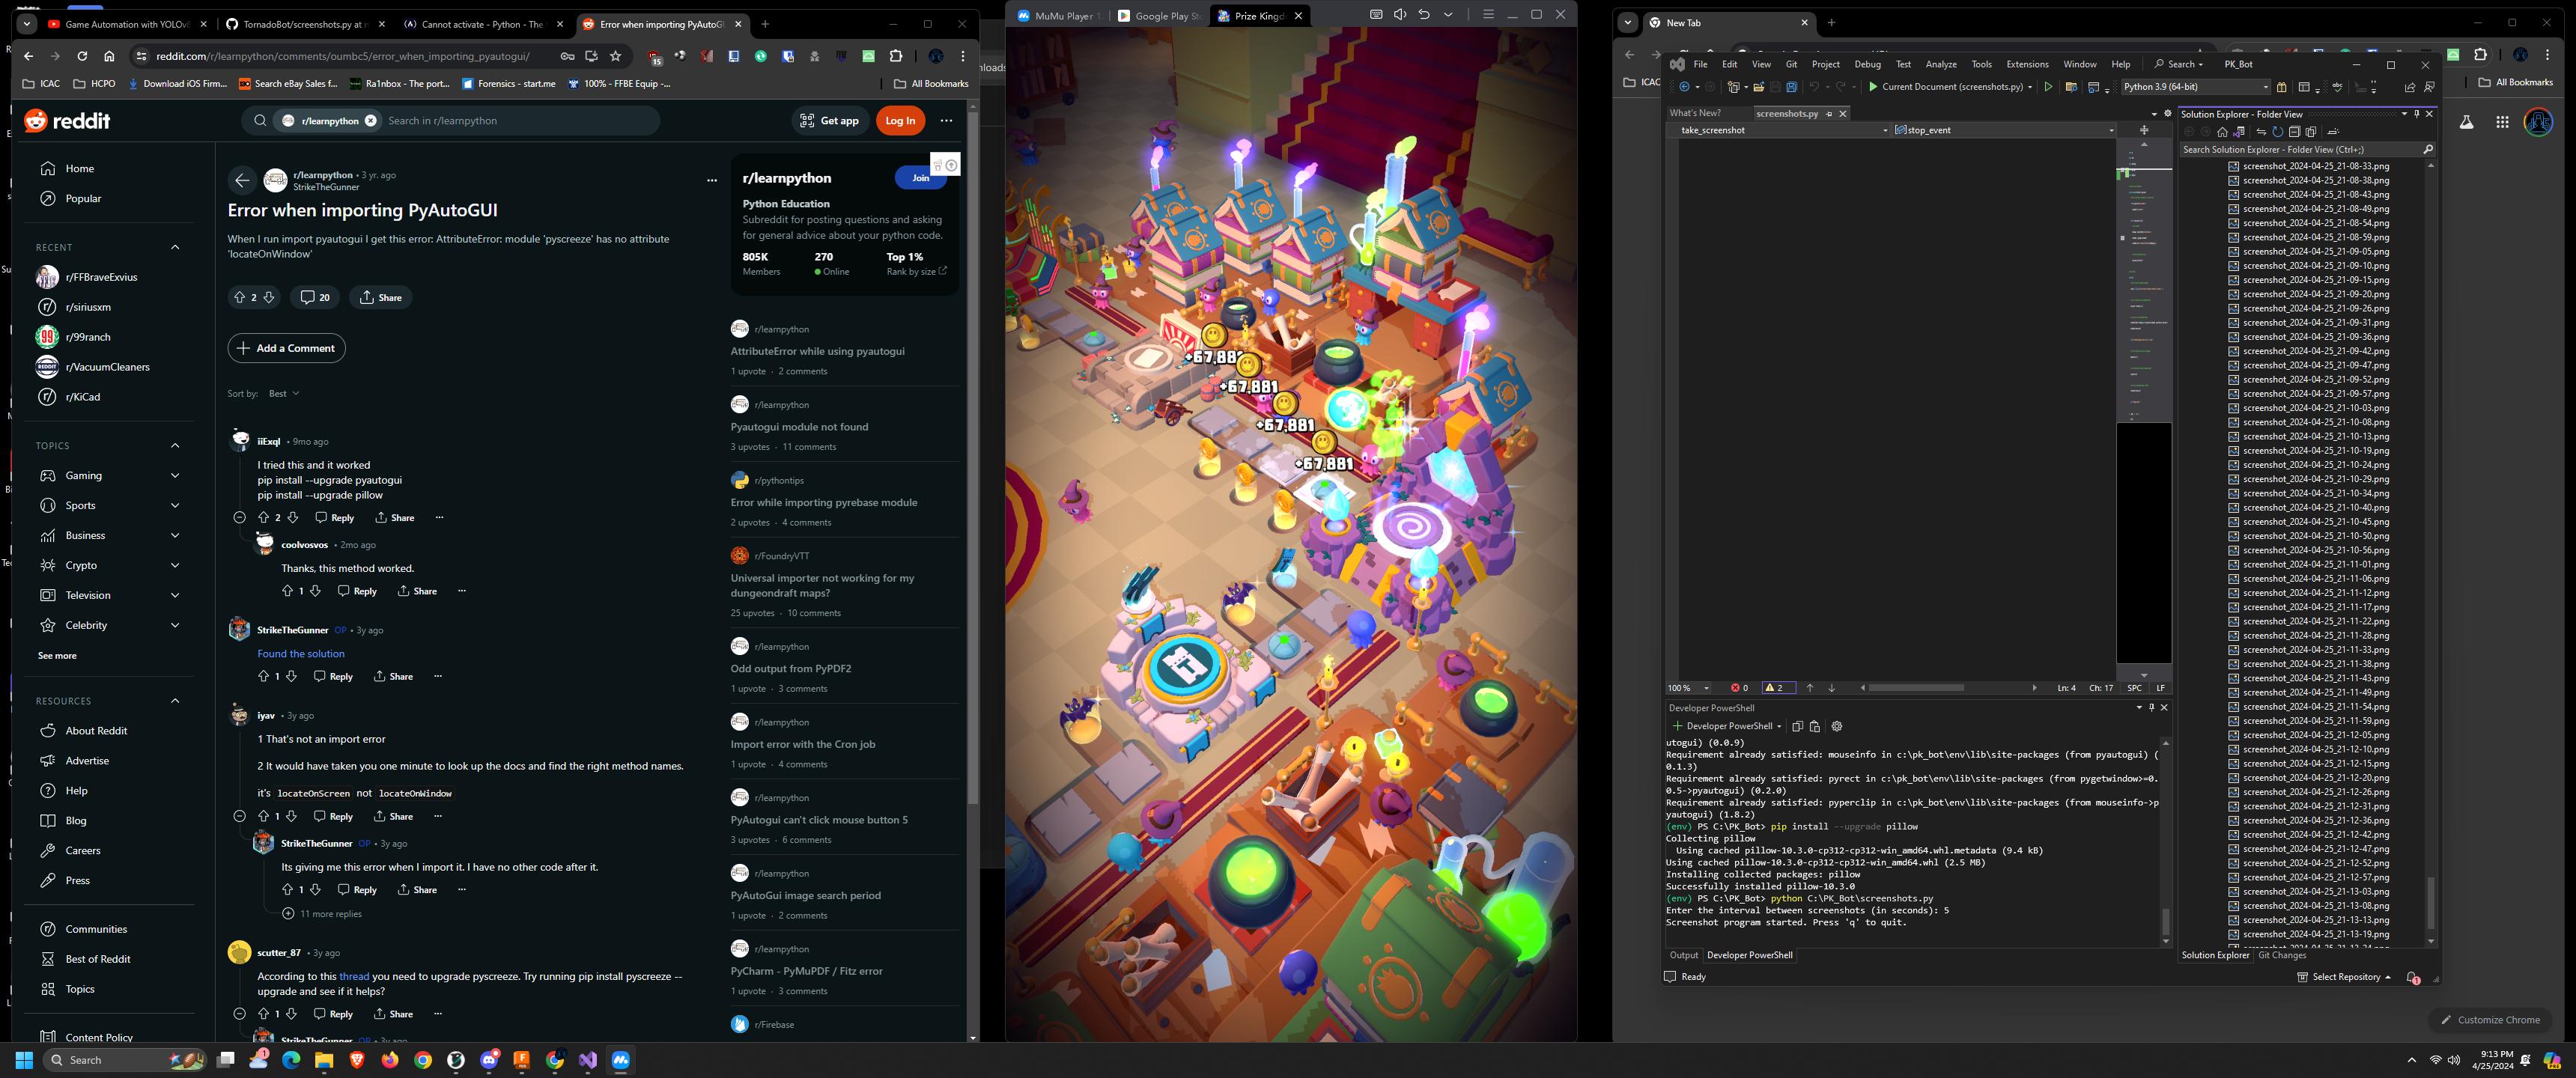The height and width of the screenshot is (1078, 2576).
Task: Click the Undo icon in Visual Studio toolbar
Action: pyautogui.click(x=1814, y=87)
